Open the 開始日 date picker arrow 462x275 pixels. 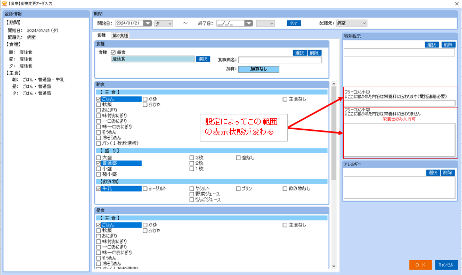pos(148,23)
